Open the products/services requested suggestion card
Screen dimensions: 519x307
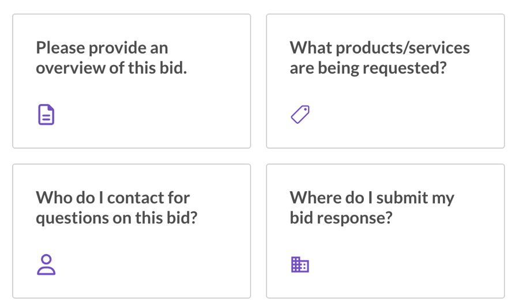(x=385, y=81)
